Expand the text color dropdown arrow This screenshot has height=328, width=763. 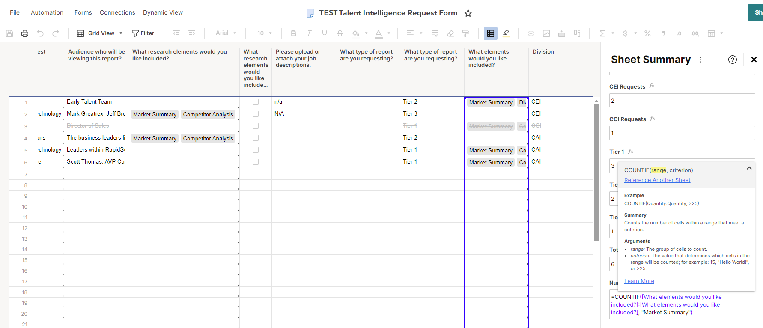click(389, 33)
